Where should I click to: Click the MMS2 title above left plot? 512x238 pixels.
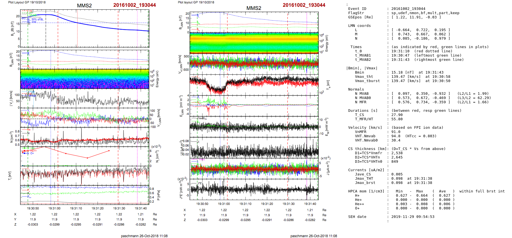[x=84, y=6]
